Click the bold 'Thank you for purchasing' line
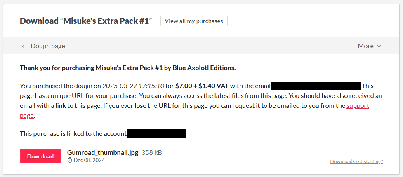This screenshot has height=177, width=403. (x=128, y=68)
